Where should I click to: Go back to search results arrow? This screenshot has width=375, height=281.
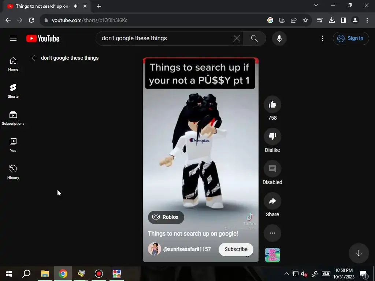click(34, 58)
